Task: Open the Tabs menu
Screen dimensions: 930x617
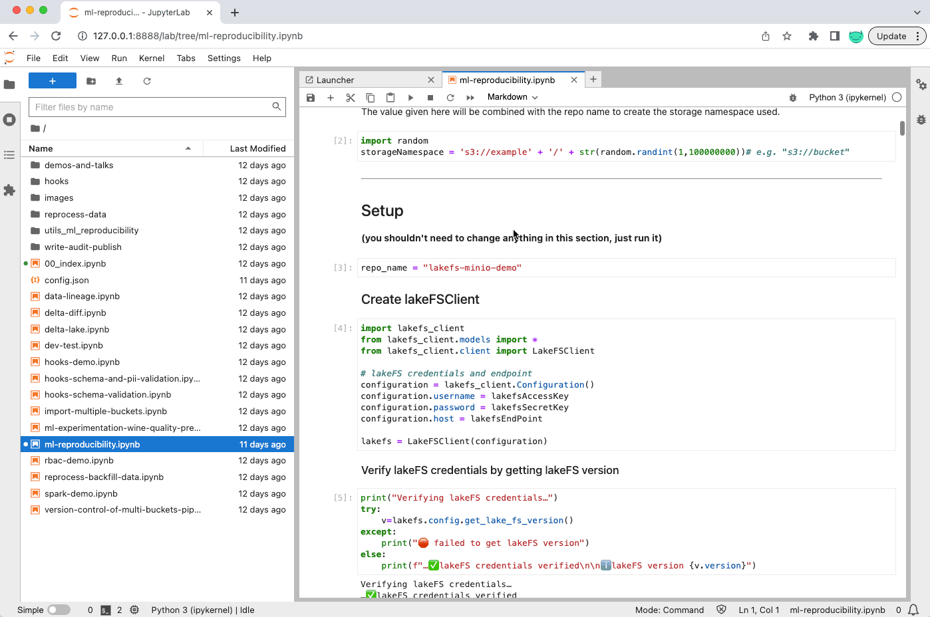Action: [186, 58]
